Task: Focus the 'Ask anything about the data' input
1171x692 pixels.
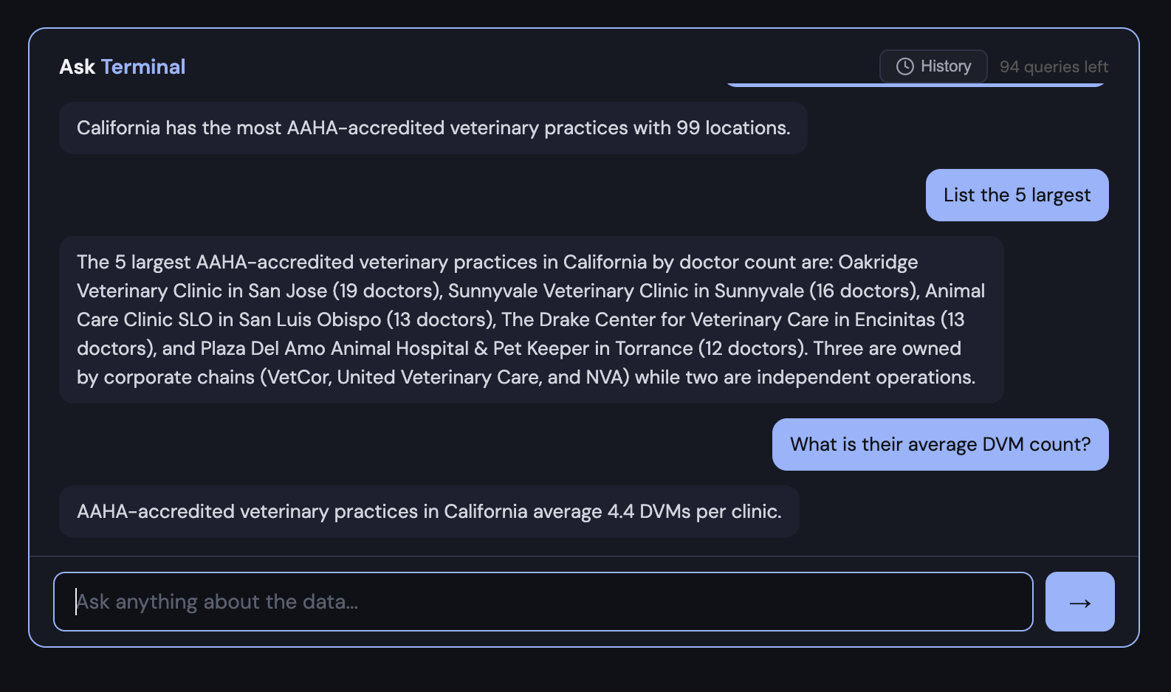Action: click(543, 601)
